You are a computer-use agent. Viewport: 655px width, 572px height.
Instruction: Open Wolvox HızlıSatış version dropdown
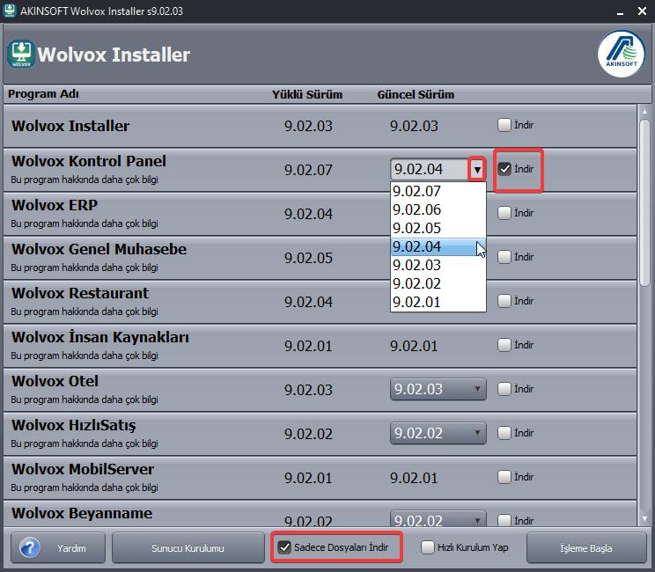pyautogui.click(x=438, y=433)
